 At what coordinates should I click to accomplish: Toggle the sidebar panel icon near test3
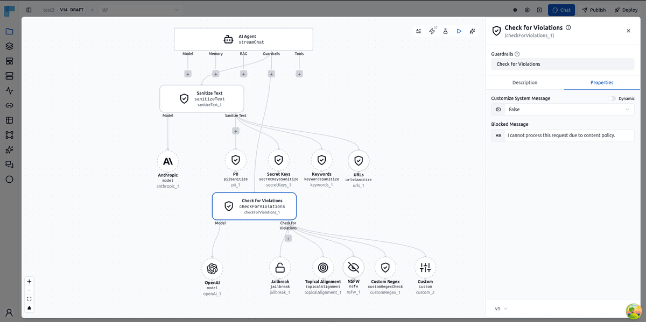[x=29, y=10]
